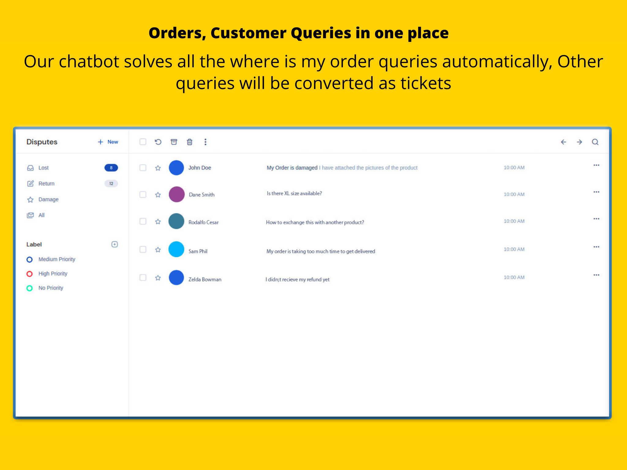Screen dimensions: 627x470
Task: Select the Return disputes category
Action: [47, 184]
